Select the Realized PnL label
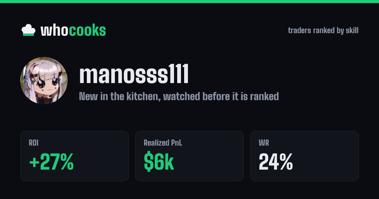Viewport: 379px width, 199px height. 163,143
